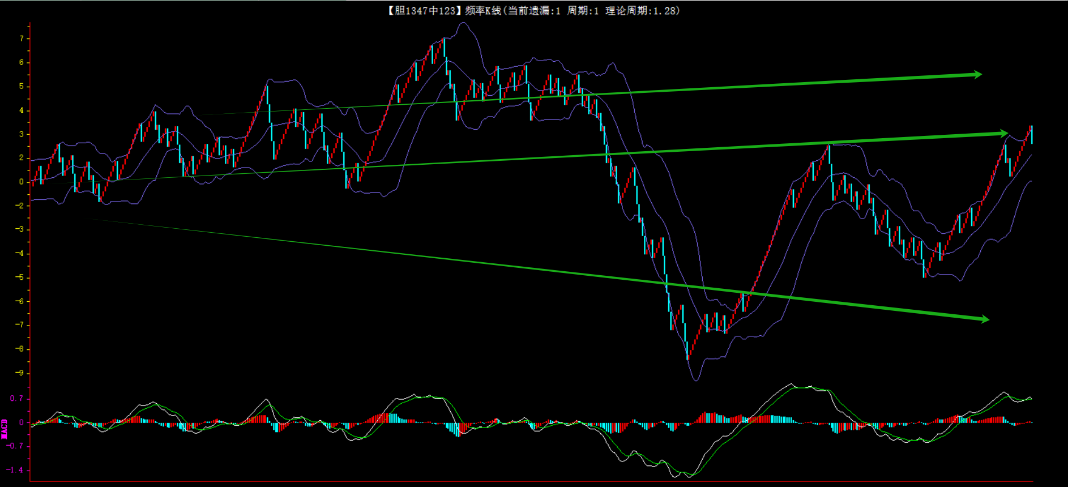Click the MACD axis label 0.7

pyautogui.click(x=16, y=399)
